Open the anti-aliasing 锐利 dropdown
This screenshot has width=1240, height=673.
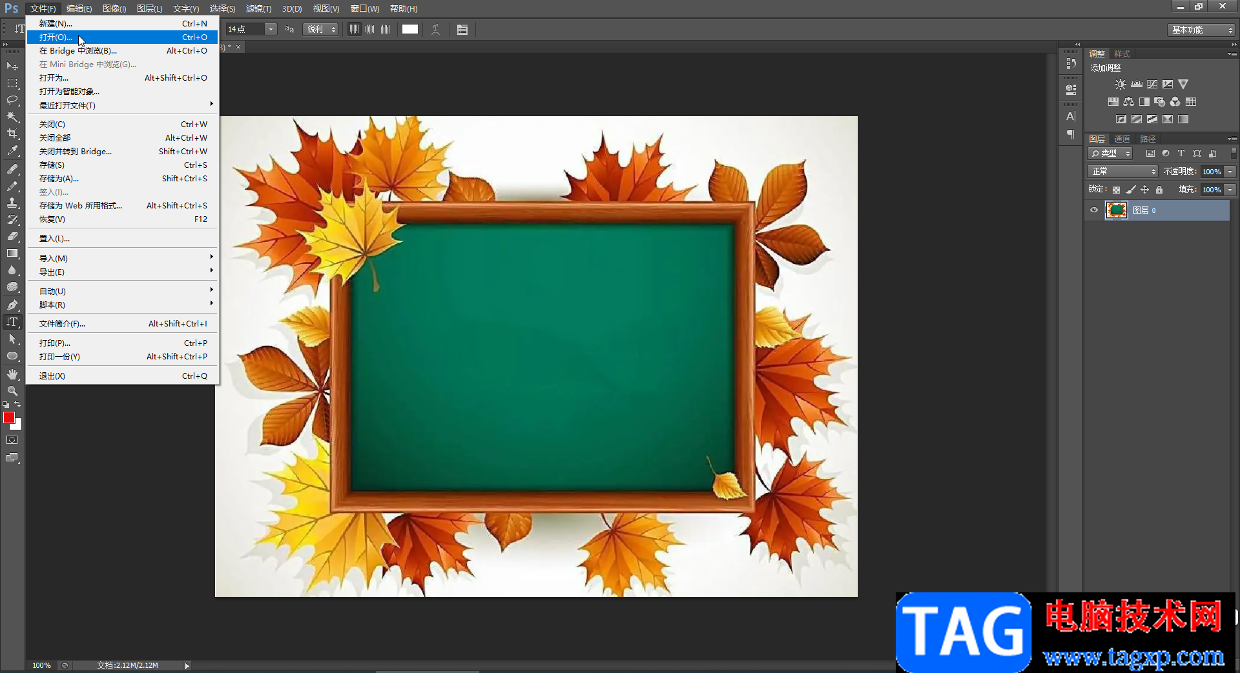[321, 30]
